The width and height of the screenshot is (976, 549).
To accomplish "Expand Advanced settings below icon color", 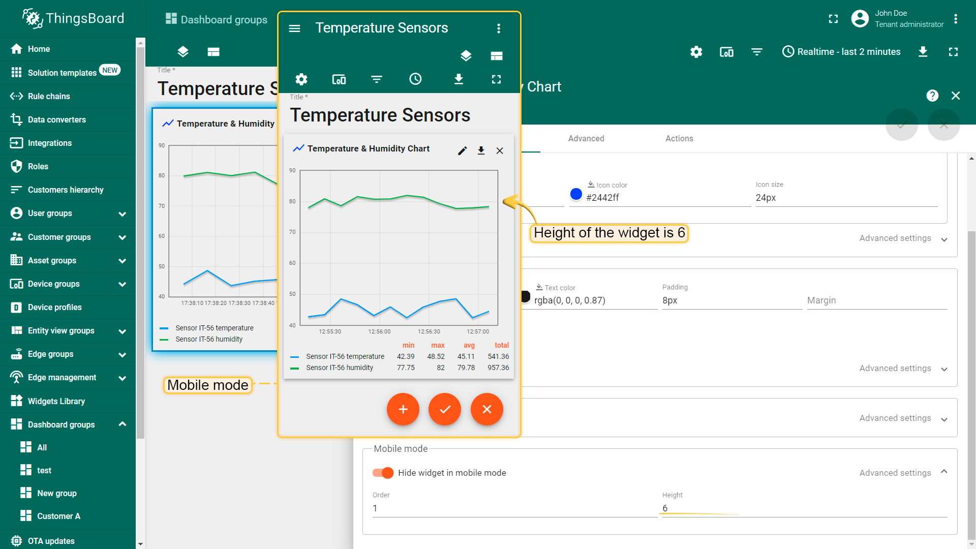I will [x=903, y=238].
